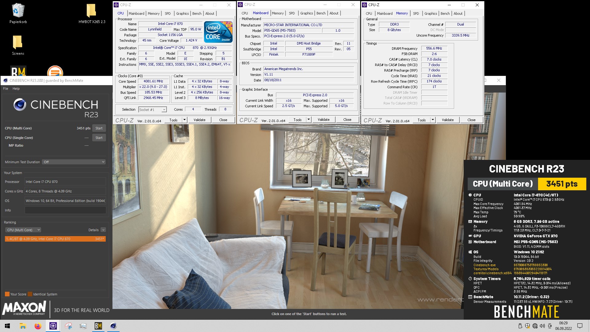Open the notification center in the taskbar
This screenshot has width=590, height=332.
click(x=580, y=326)
